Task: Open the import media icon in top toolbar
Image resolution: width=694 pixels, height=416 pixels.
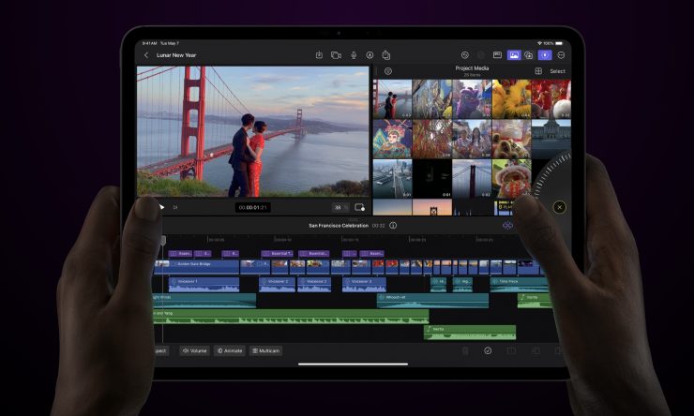Action: (x=319, y=55)
